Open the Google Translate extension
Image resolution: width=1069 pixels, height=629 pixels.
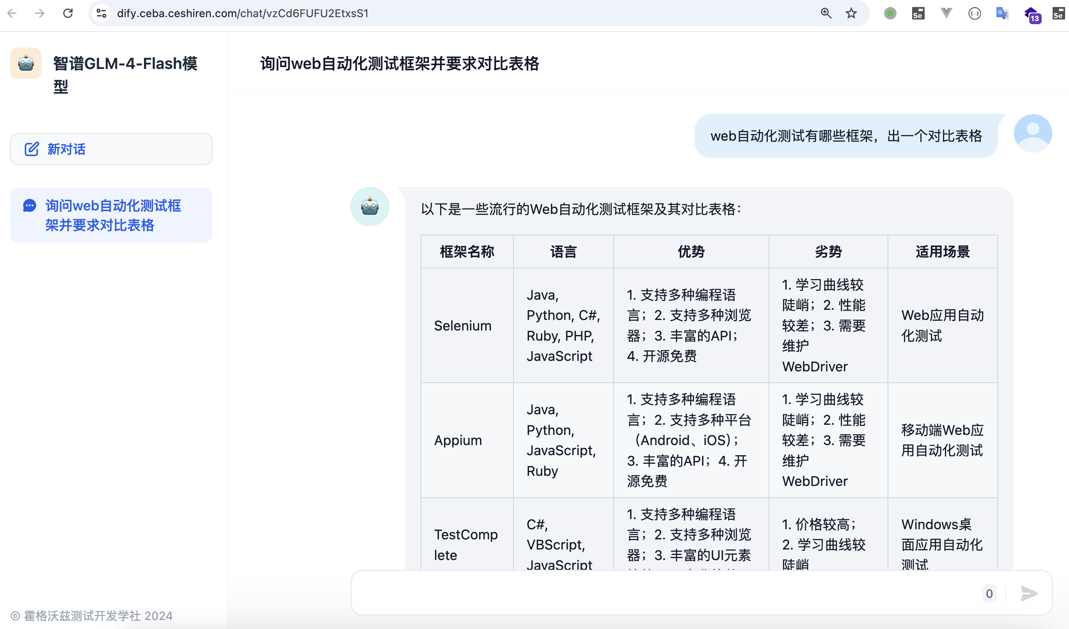1002,14
